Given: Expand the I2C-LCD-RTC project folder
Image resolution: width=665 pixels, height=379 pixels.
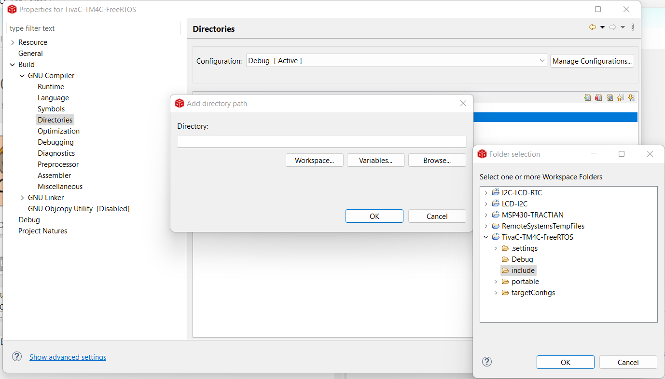Looking at the screenshot, I should click(x=486, y=193).
